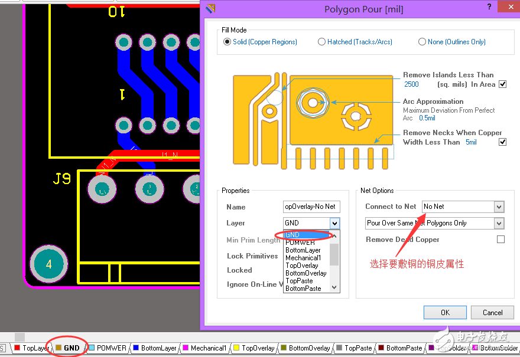This screenshot has width=520, height=357.
Task: Open Pour Over Same Net Polygons dropdown
Action: pyautogui.click(x=499, y=224)
